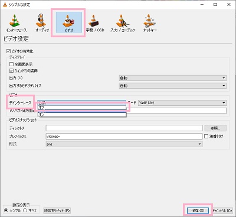This screenshot has width=236, height=217.
Task: Select the Video (ビデオ) settings category
Action: (69, 22)
